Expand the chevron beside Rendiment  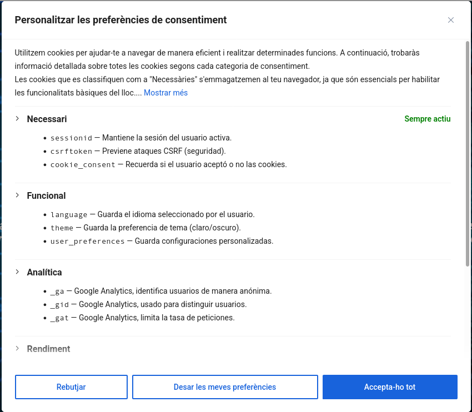(x=17, y=349)
